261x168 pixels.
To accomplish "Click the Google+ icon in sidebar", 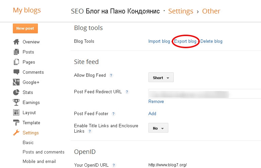I will click(16, 82).
